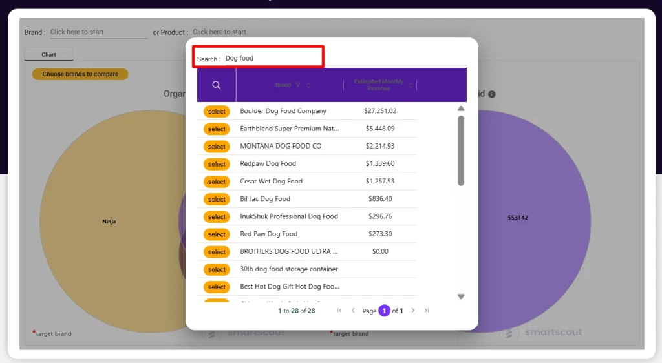
Task: Click the $1,339.60 revenue value
Action: coord(380,163)
